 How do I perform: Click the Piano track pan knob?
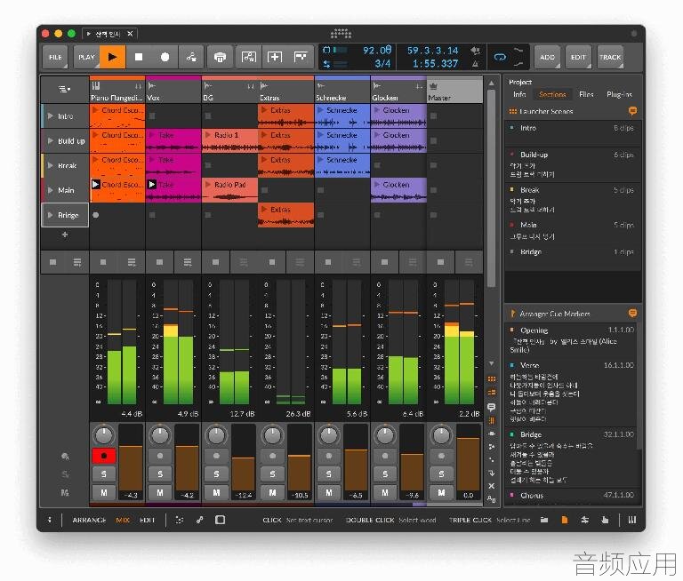pos(104,435)
